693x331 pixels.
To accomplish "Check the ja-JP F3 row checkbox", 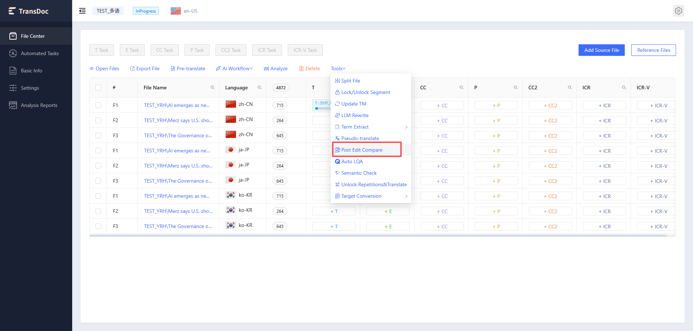I will 98,181.
